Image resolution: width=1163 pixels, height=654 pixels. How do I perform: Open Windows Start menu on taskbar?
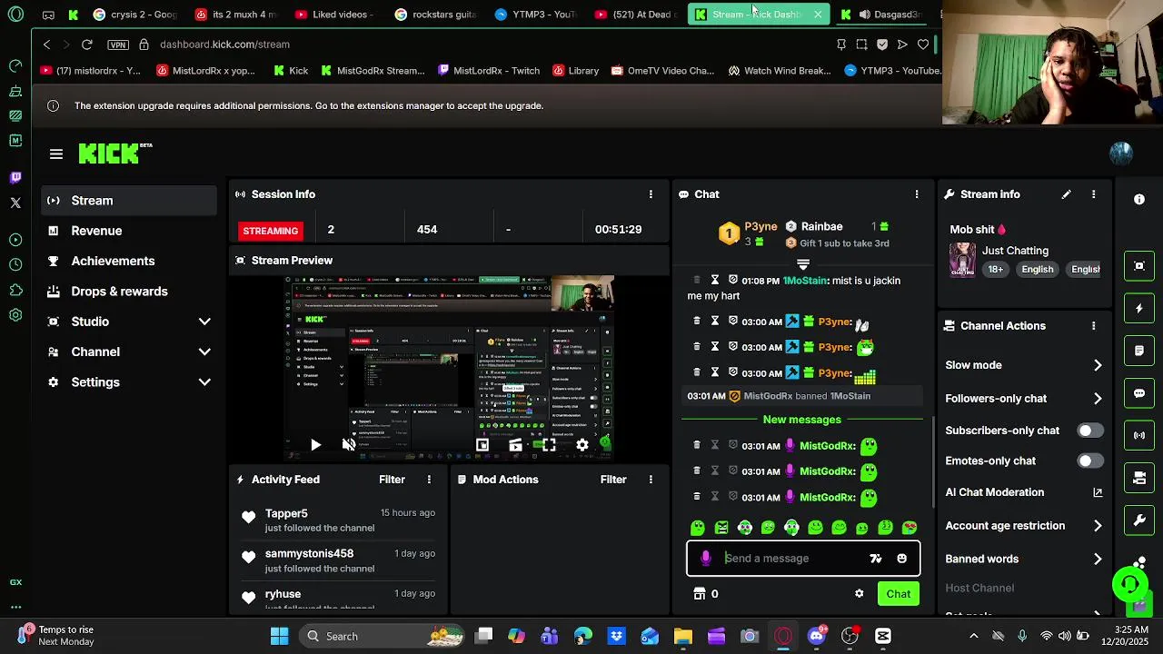coord(279,637)
